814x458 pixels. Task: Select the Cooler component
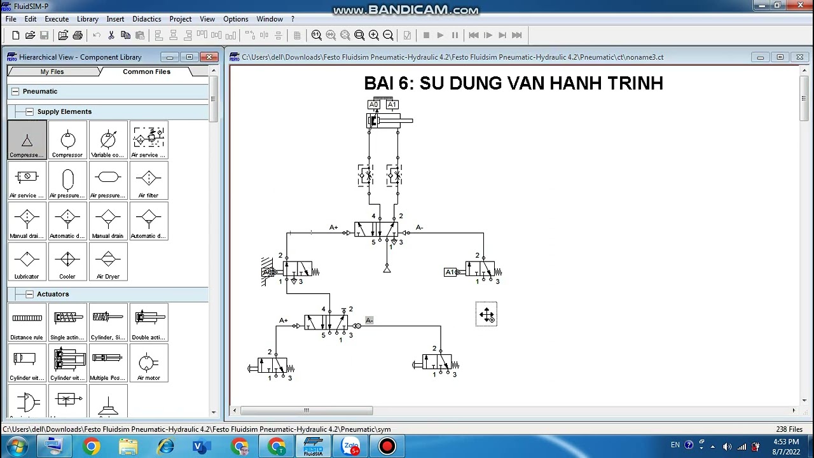pyautogui.click(x=67, y=262)
